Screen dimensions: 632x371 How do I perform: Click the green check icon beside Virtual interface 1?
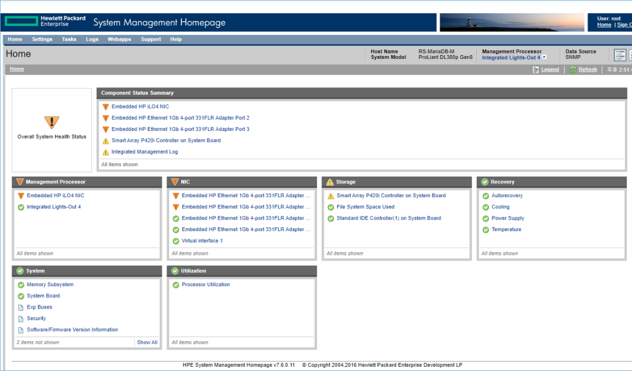175,241
